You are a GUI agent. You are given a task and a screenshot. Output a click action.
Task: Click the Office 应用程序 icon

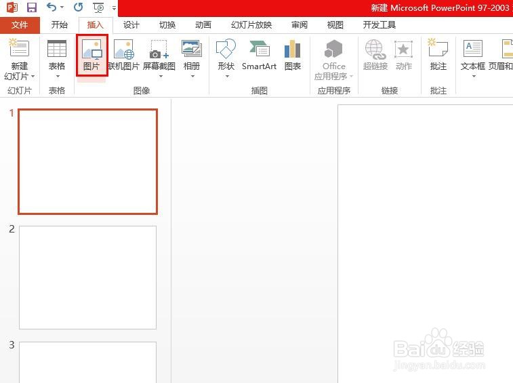click(x=333, y=49)
